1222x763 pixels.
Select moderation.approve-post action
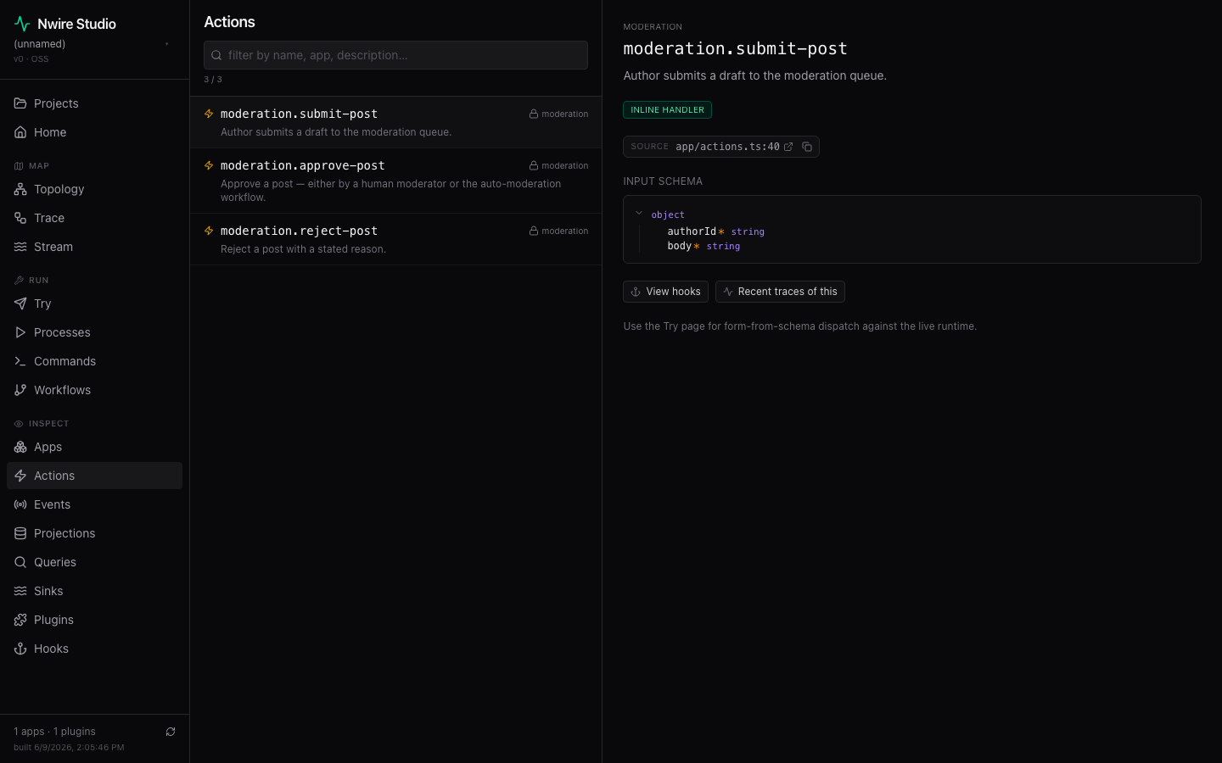395,181
